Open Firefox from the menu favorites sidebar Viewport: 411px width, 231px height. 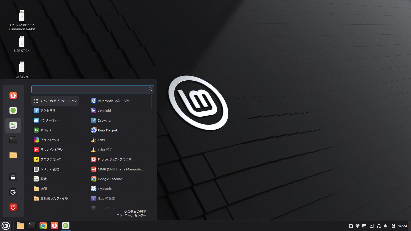[x=13, y=95]
